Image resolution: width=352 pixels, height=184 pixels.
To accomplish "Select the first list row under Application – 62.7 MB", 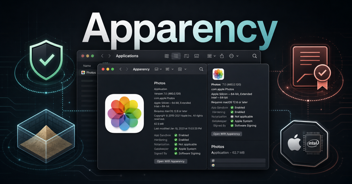I will point(238,160).
